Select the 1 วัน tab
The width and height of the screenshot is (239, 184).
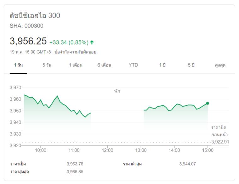point(18,65)
